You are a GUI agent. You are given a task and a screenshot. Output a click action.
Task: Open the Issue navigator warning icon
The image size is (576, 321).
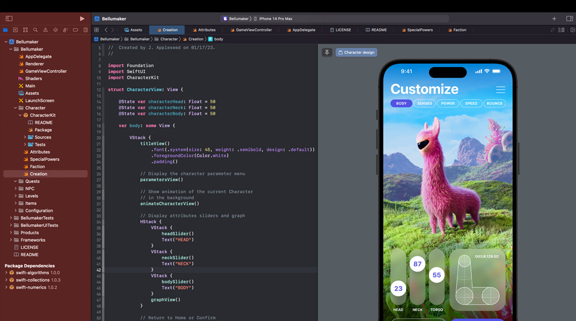coord(45,30)
